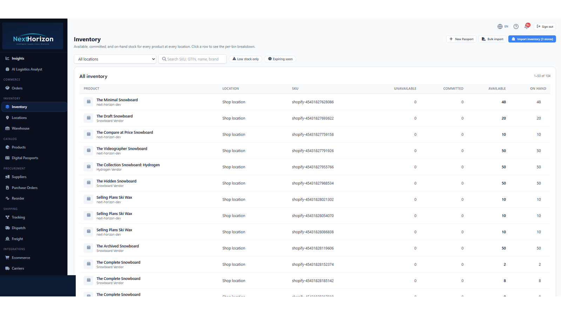This screenshot has width=561, height=315.
Task: Open notifications bell with 9+ badge
Action: (527, 26)
